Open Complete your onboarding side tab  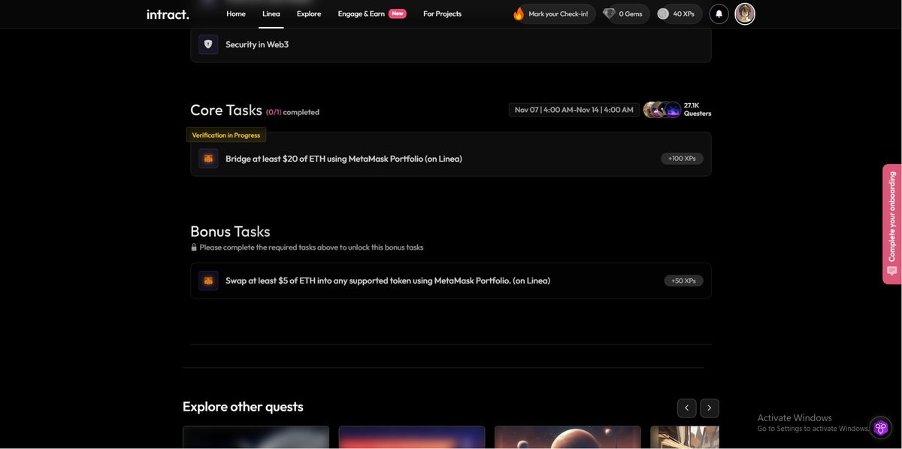pyautogui.click(x=892, y=224)
